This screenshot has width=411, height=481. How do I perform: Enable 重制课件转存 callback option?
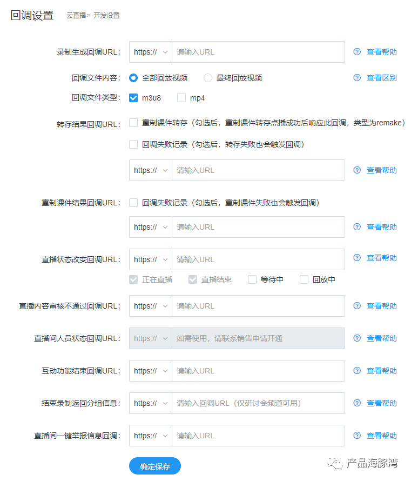(x=133, y=122)
